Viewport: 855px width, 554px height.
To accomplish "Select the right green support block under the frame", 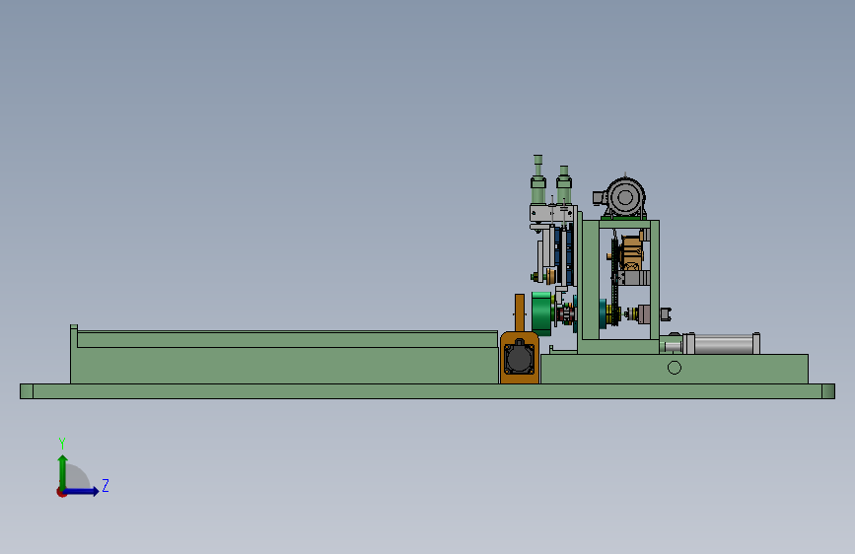I will pyautogui.click(x=675, y=369).
